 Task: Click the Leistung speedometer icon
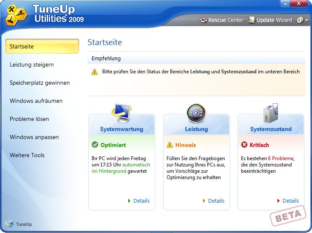(x=196, y=113)
